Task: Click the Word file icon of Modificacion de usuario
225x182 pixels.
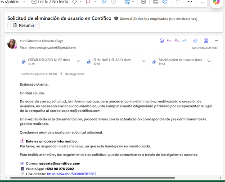Action: 154,62
